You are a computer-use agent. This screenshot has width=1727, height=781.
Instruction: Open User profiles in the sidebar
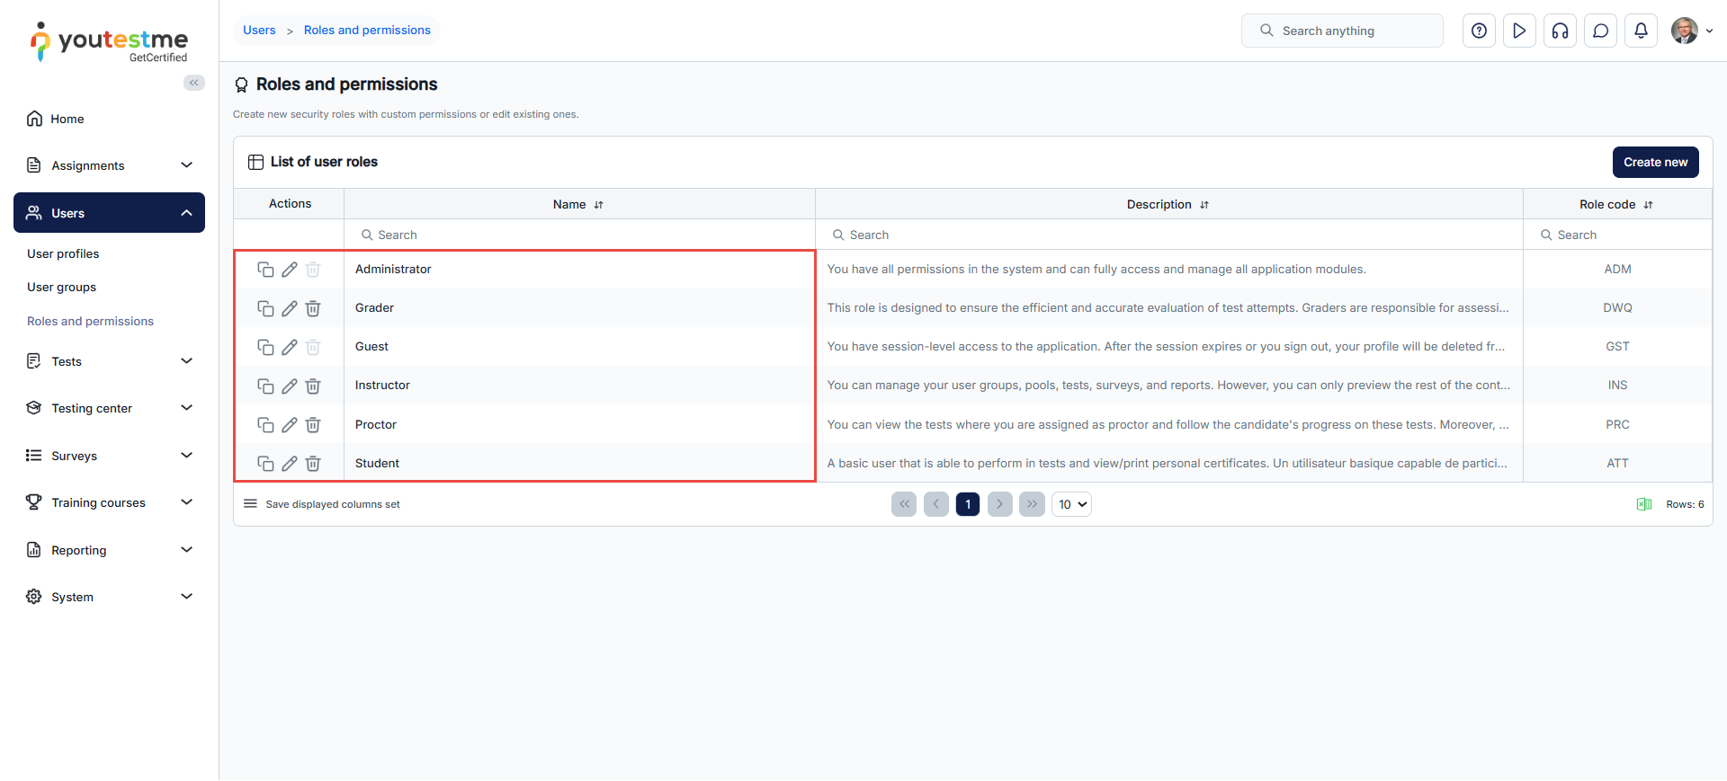tap(63, 254)
